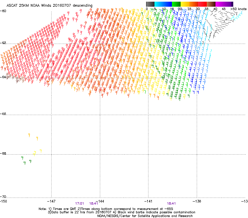Click the '-144' longitude axis label

100,201
